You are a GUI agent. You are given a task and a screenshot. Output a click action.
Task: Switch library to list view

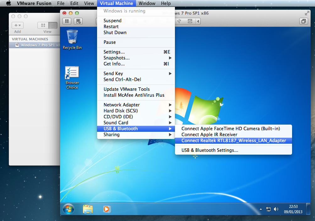tap(53, 25)
